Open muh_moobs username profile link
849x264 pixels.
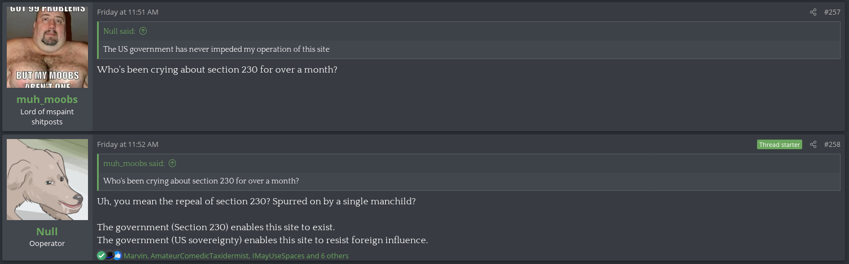pyautogui.click(x=47, y=100)
